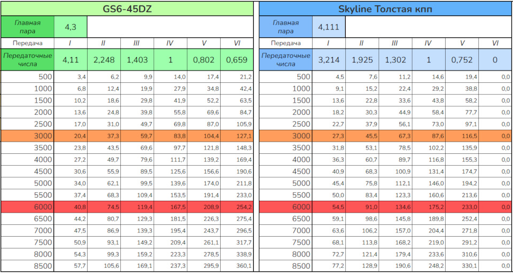513x273 pixels.
Task: Select speed cell 174,0 in GS6-45DZ
Action: tap(204, 183)
